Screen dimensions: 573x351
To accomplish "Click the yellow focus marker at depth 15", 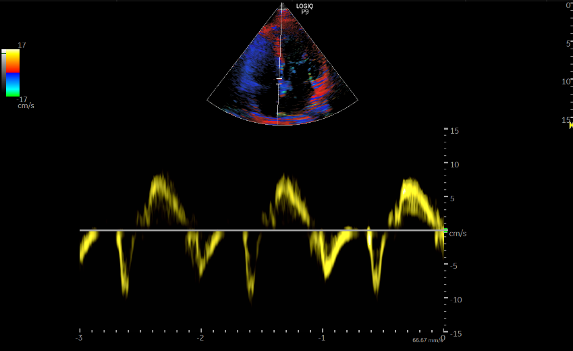I will coord(570,124).
